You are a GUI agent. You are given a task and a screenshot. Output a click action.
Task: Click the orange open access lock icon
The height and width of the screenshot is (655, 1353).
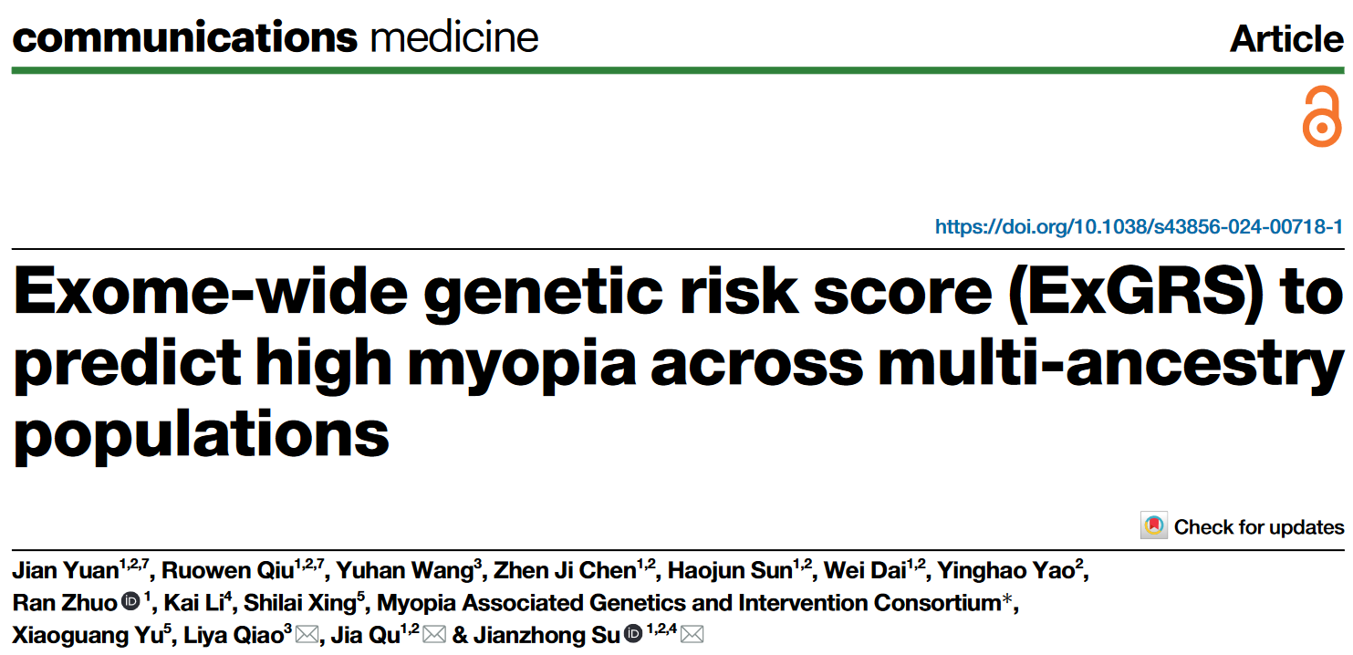pyautogui.click(x=1322, y=116)
